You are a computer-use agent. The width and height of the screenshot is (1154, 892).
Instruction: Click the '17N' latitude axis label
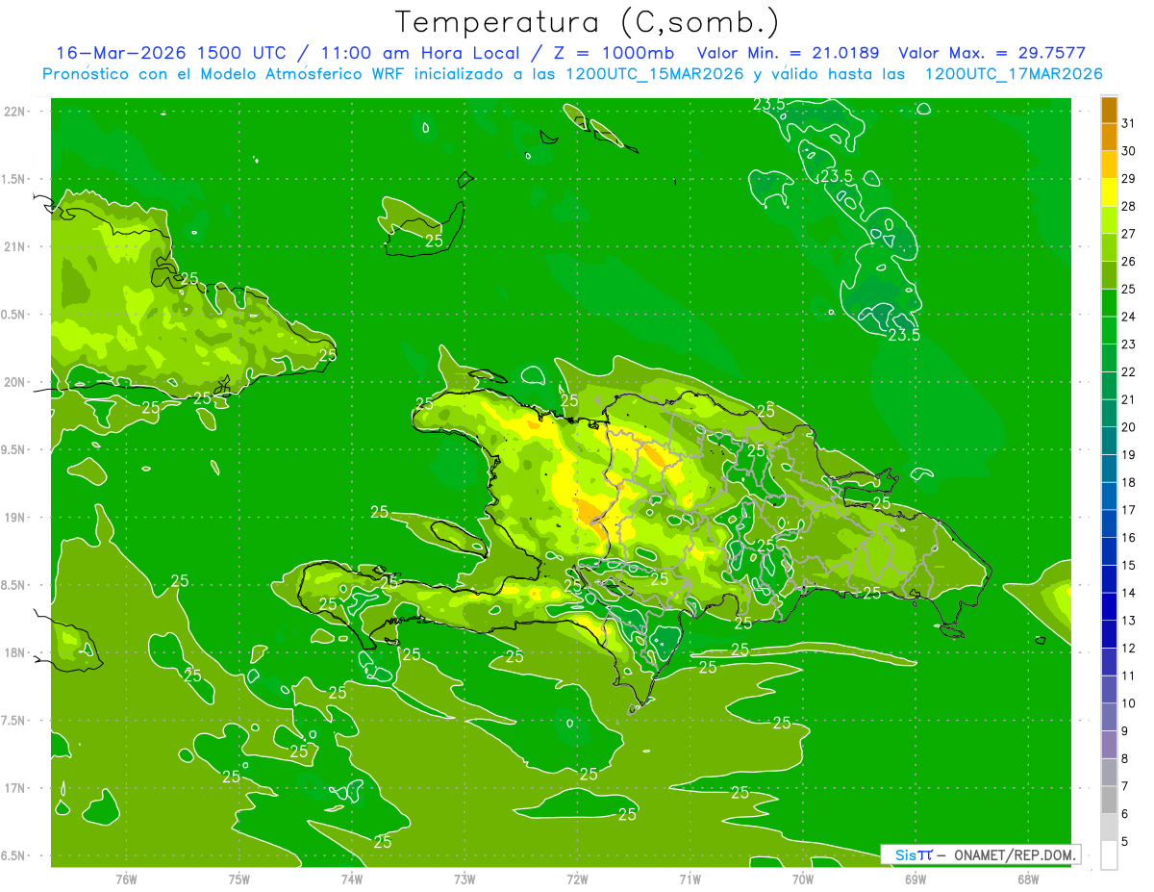(14, 788)
